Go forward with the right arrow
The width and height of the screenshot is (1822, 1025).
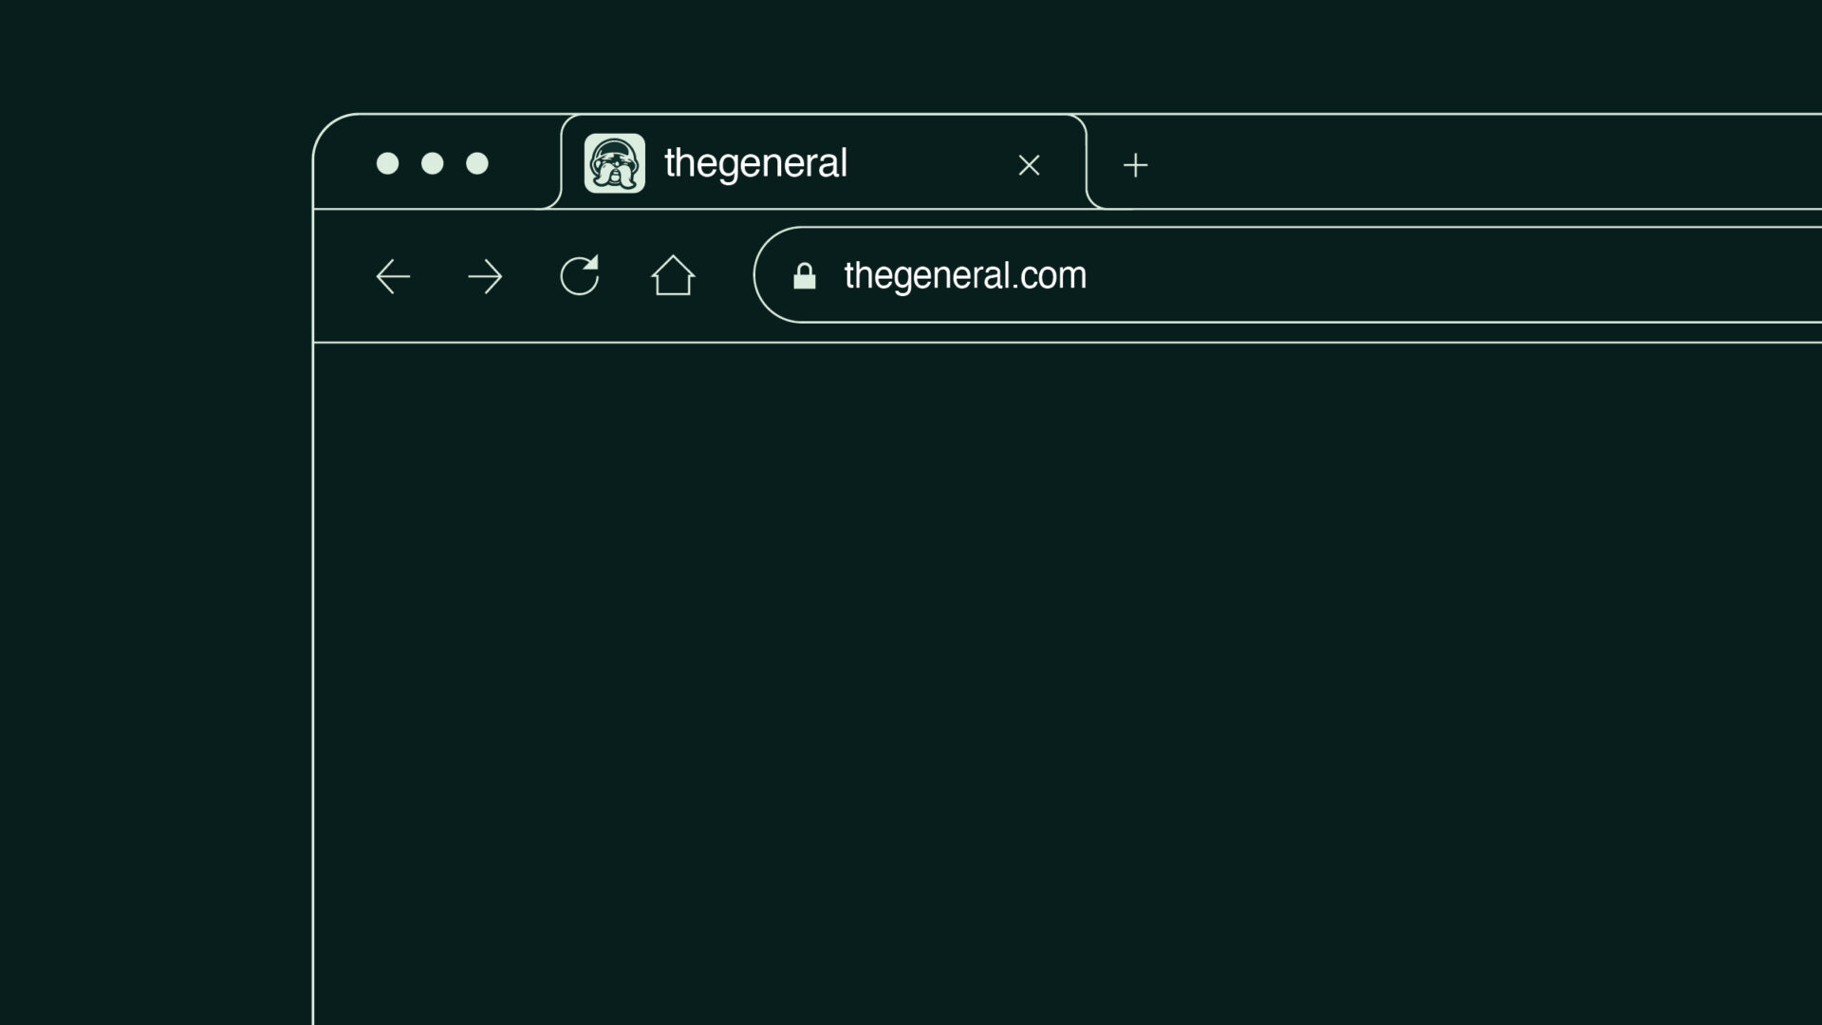pos(485,277)
